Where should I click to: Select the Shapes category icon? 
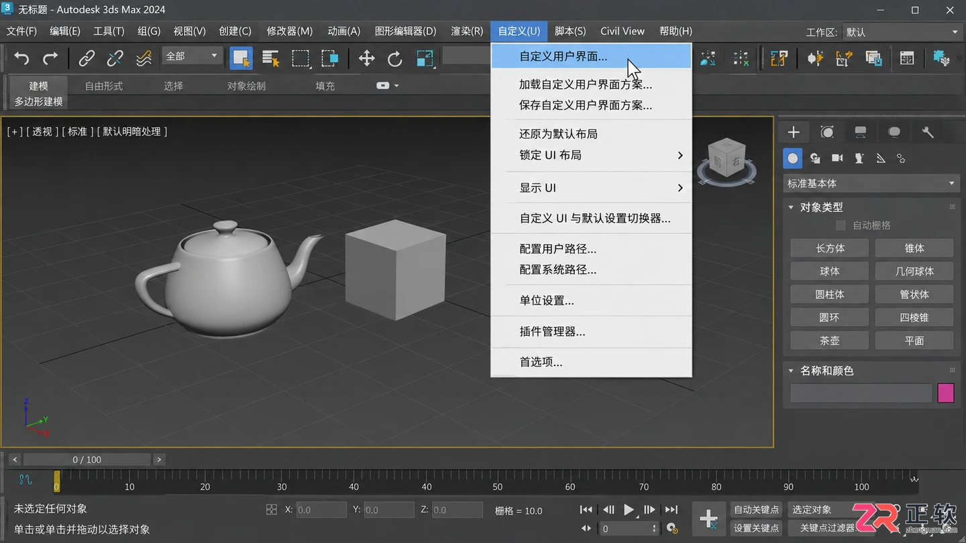pyautogui.click(x=815, y=158)
